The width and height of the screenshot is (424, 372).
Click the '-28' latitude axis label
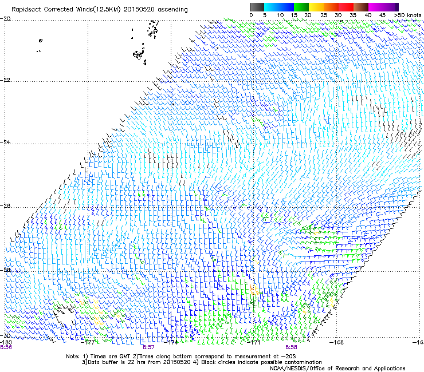click(x=5, y=270)
